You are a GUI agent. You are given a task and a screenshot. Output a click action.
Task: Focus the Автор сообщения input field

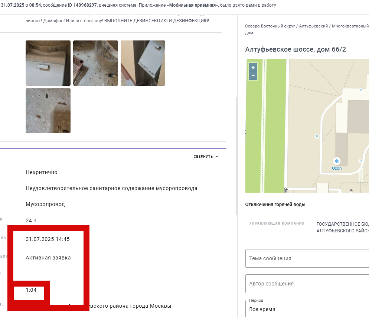pyautogui.click(x=307, y=284)
